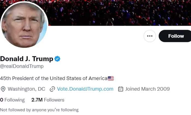Open the Vote.DonaldJTrump.com website link
This screenshot has height=115, width=191.
click(x=85, y=89)
